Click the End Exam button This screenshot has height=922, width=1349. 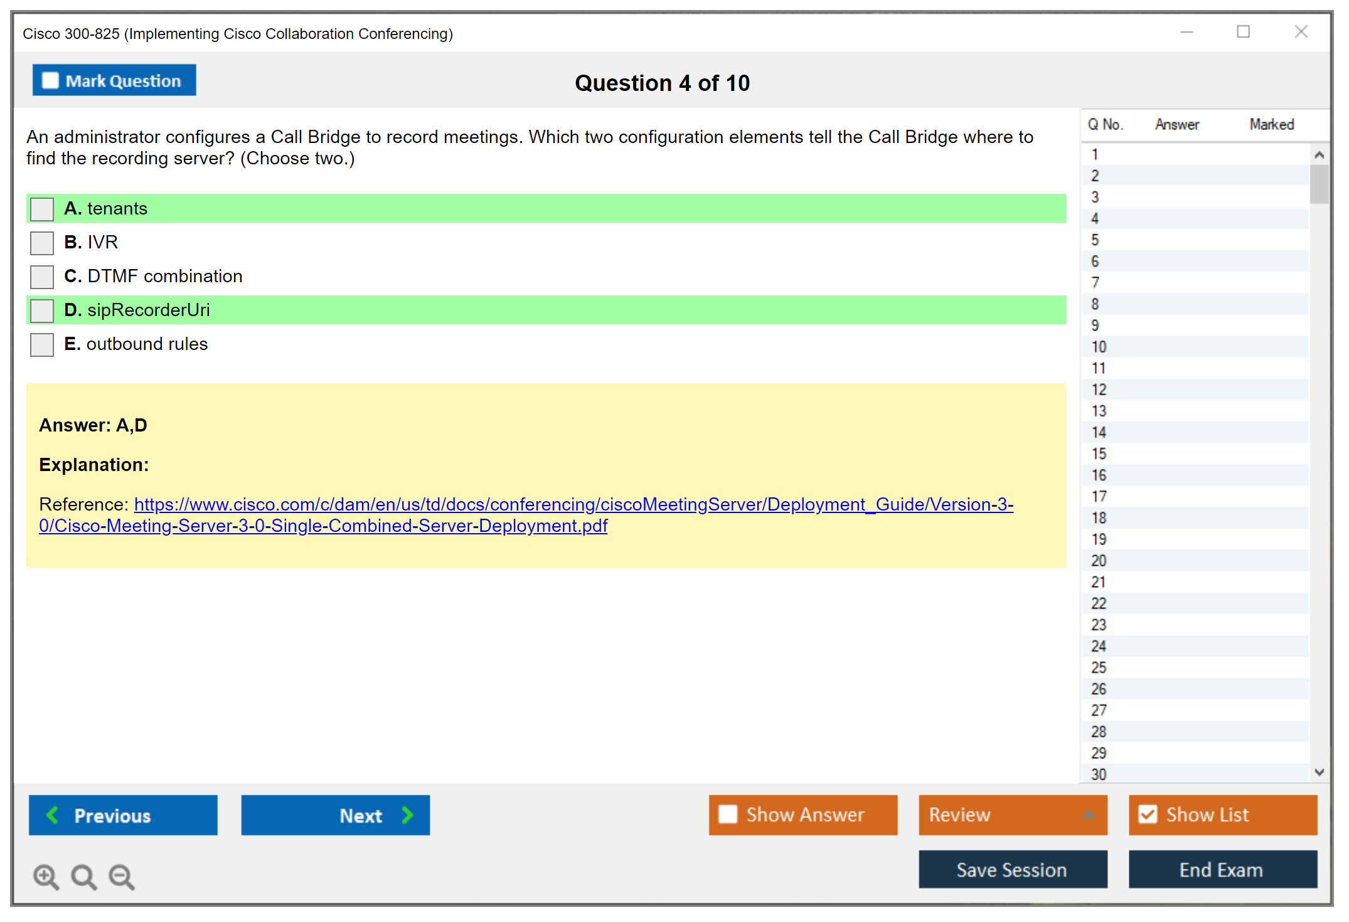point(1222,869)
